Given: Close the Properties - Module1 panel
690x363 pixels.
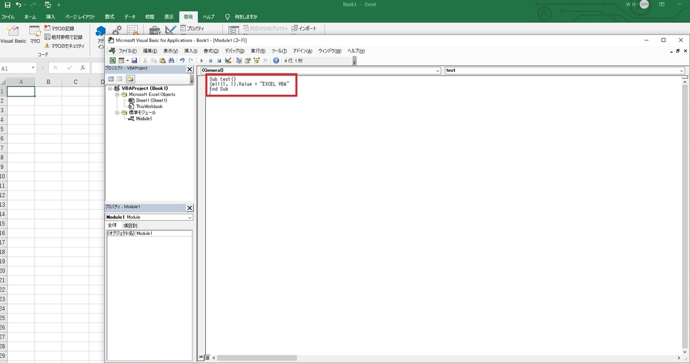Looking at the screenshot, I should point(190,208).
